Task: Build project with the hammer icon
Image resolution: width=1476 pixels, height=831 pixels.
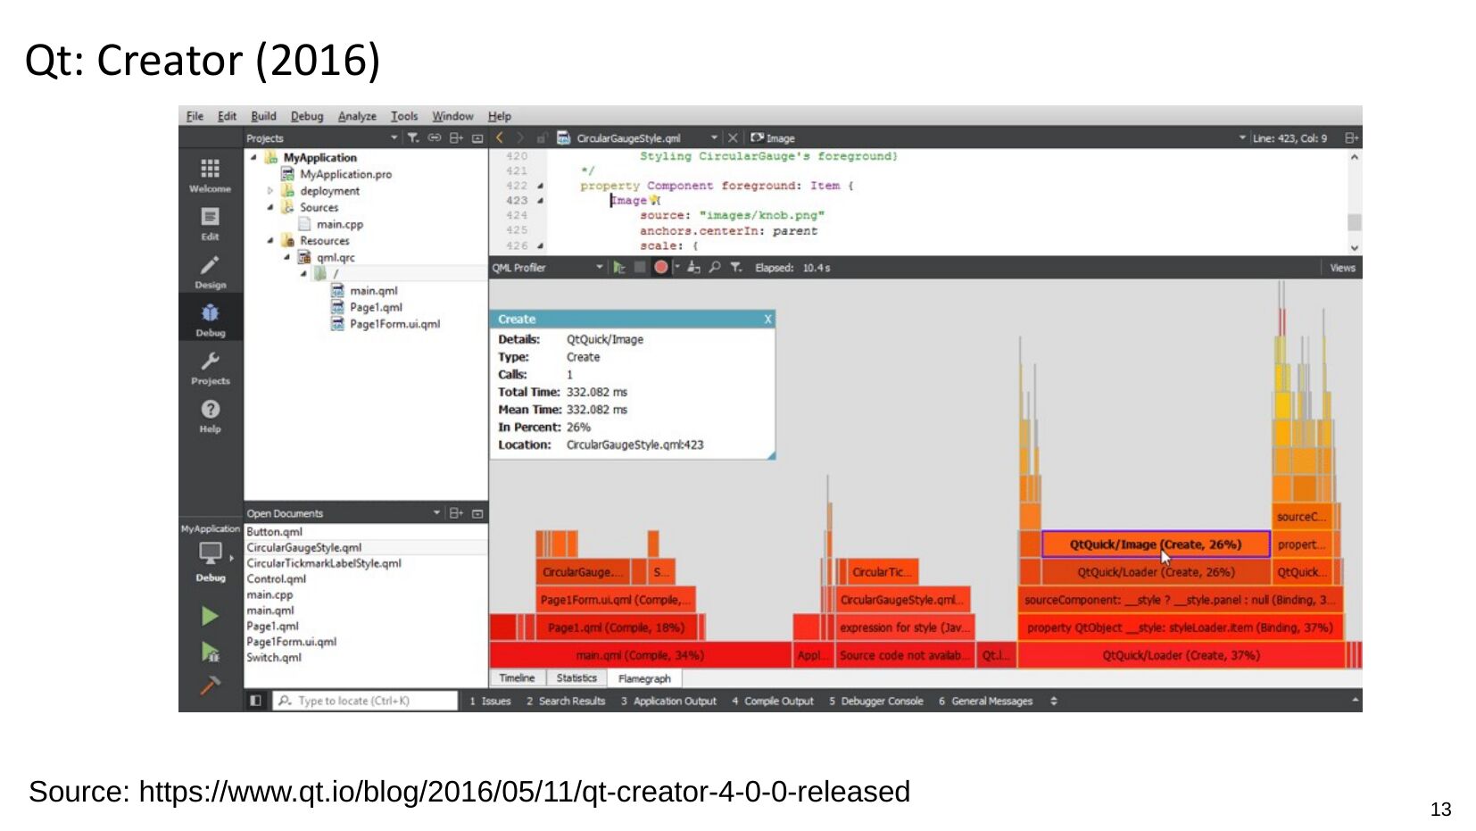Action: [210, 686]
